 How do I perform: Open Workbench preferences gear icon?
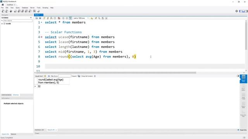point(237,11)
